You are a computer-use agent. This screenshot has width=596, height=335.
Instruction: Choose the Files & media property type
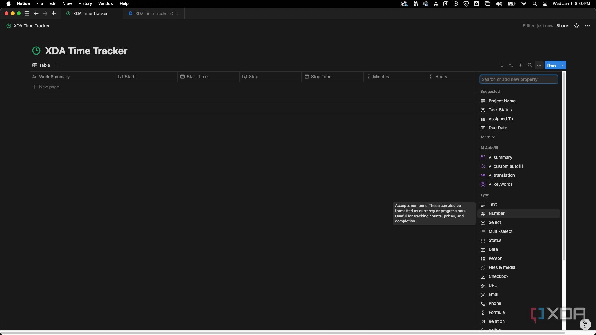click(519, 267)
